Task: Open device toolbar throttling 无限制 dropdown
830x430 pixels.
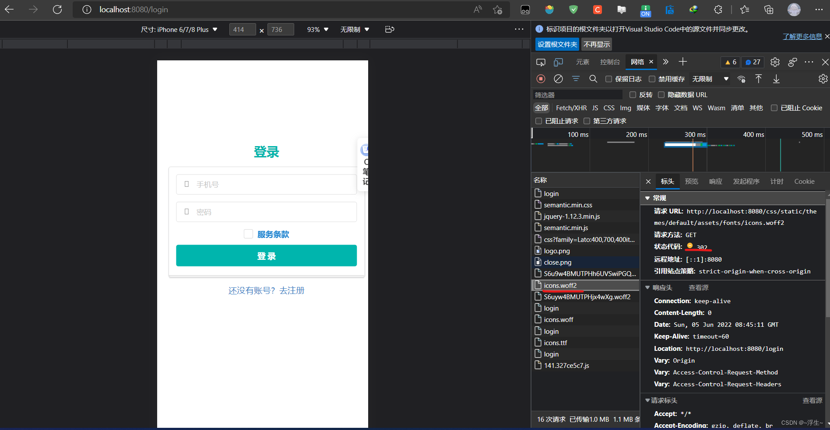Action: click(355, 29)
